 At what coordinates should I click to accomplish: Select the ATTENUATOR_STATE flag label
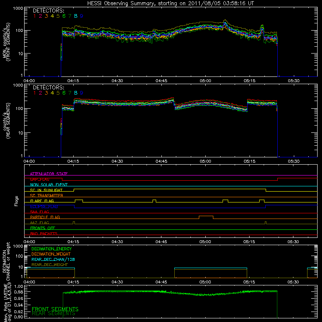coord(49,174)
